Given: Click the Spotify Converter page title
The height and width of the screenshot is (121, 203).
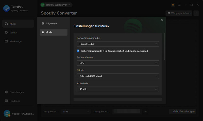Looking at the screenshot, I should (x=59, y=13).
